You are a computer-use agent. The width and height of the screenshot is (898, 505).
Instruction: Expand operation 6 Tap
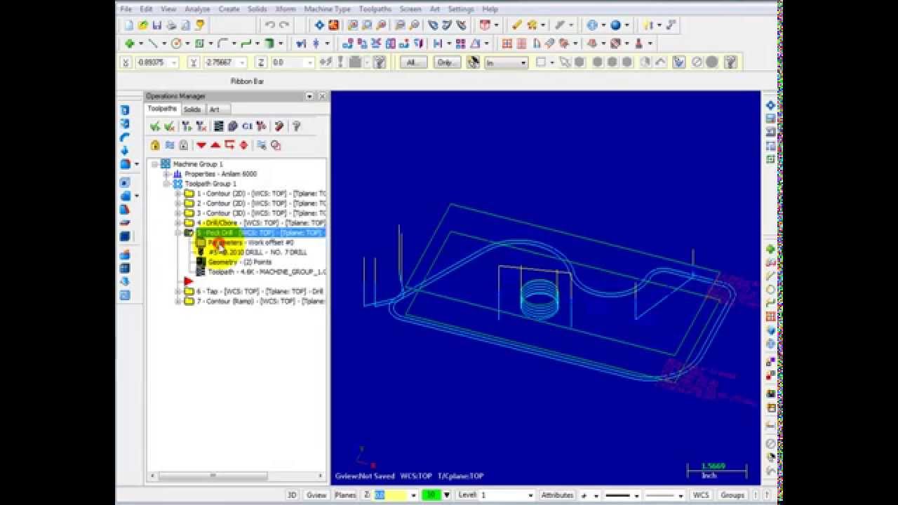click(178, 291)
